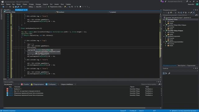Screen dimensions: 199x112
Task: Open the Проект menu
Action: (19, 4)
